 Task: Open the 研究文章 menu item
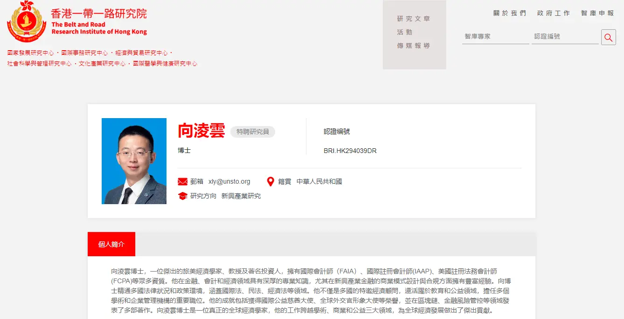click(x=414, y=19)
